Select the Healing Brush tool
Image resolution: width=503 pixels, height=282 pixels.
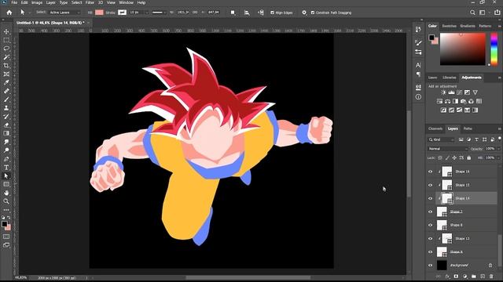tap(6, 91)
